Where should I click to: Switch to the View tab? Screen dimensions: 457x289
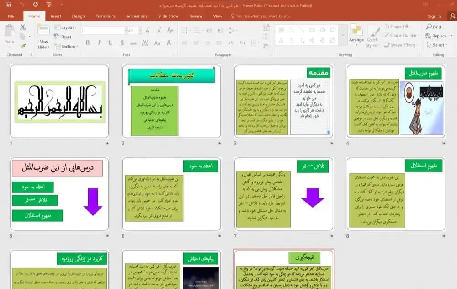coord(218,16)
